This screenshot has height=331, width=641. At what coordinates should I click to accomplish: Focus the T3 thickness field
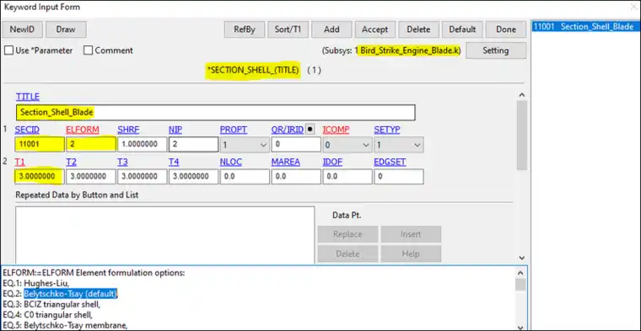tap(143, 177)
